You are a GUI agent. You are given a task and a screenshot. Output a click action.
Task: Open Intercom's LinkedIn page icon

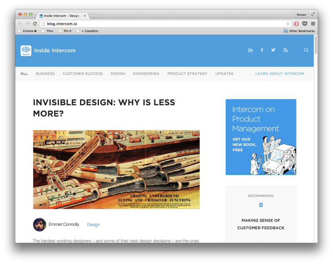click(251, 50)
